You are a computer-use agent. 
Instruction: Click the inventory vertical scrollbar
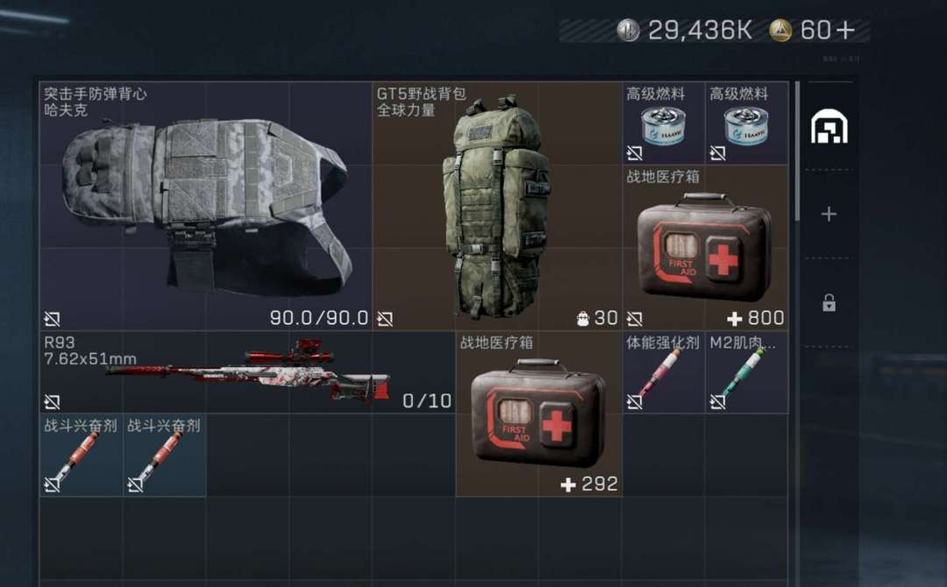[x=797, y=151]
